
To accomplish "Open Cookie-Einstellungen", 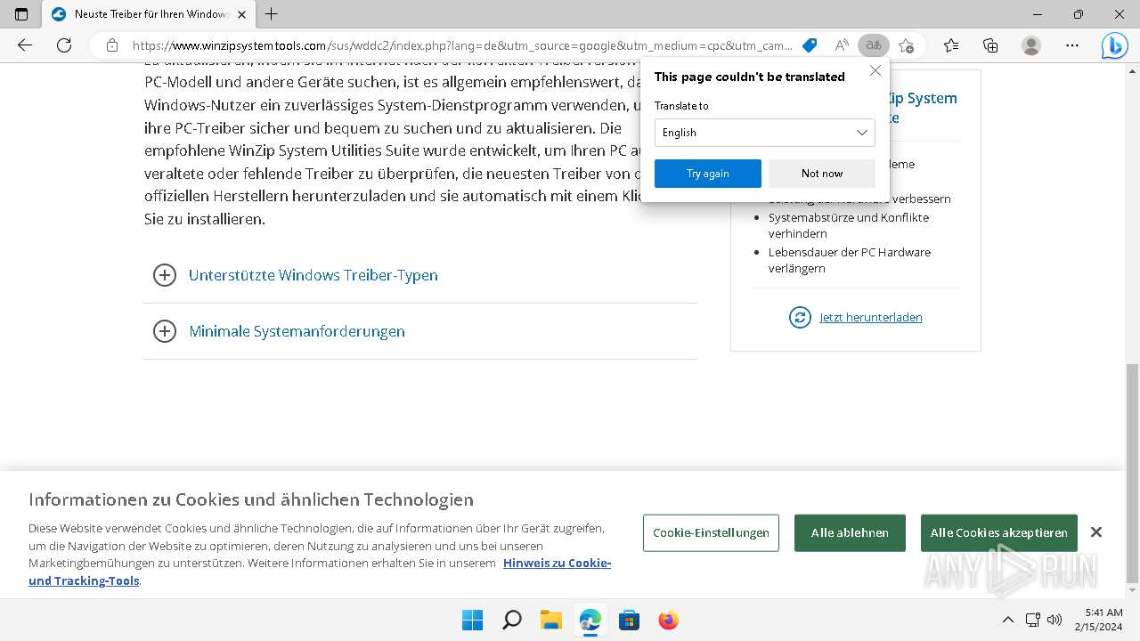I will click(711, 532).
